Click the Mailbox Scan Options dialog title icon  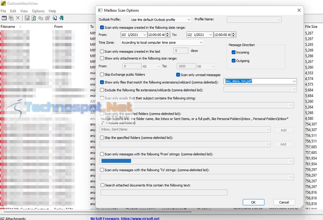coord(100,10)
